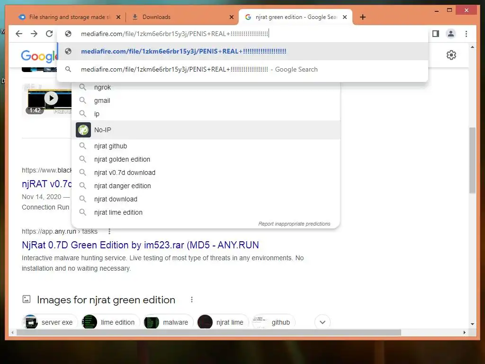
Task: Switch to File sharing and storage tab
Action: tap(69, 17)
